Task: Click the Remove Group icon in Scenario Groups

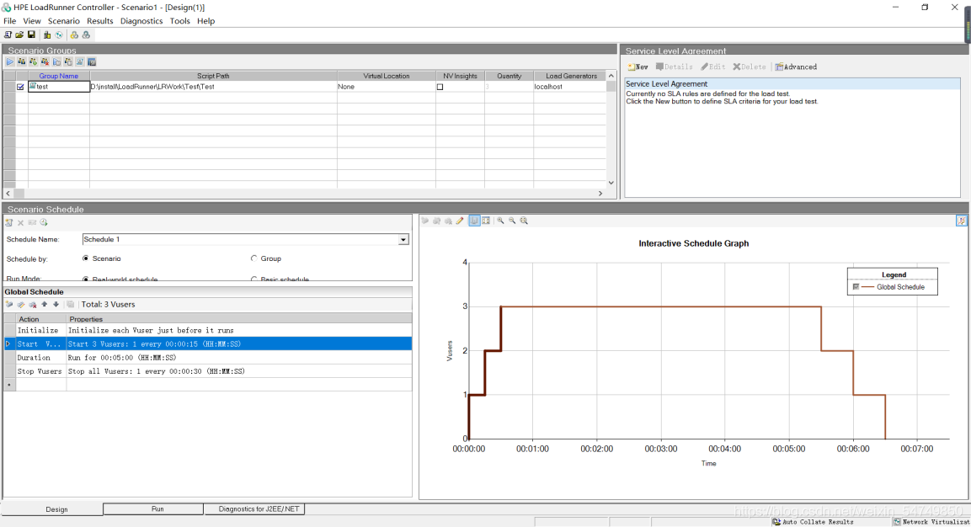Action: click(x=45, y=61)
